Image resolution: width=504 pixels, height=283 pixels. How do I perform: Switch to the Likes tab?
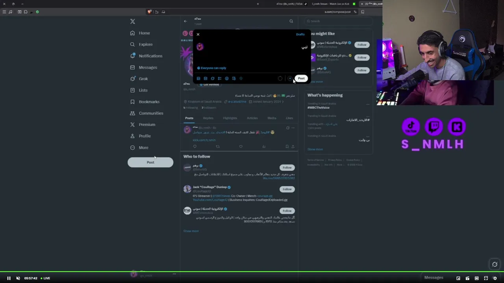pos(289,118)
